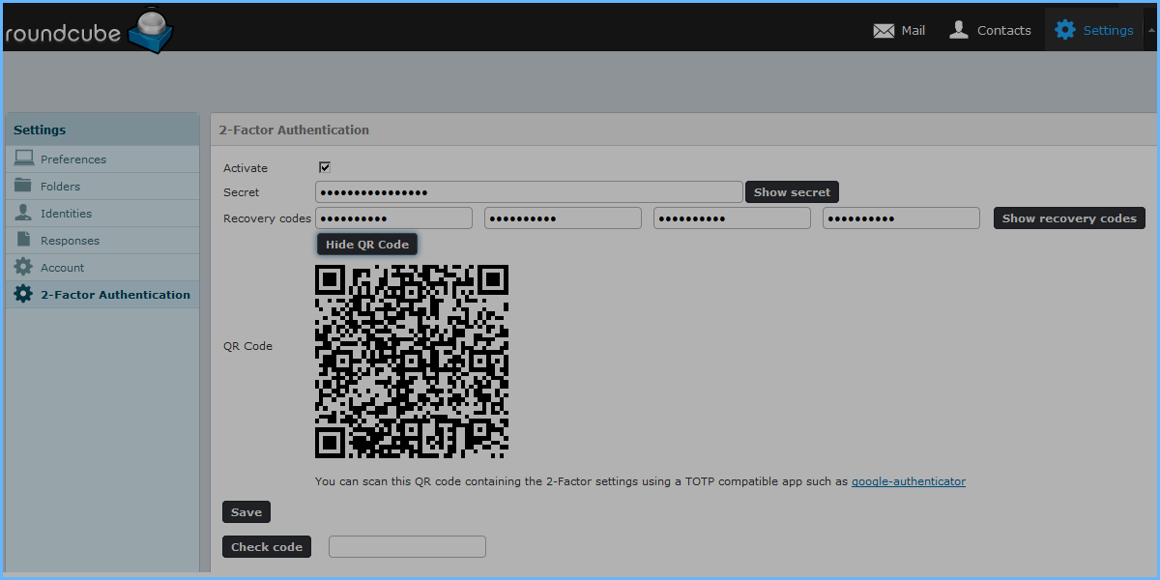Focus the Secret password field

click(x=529, y=191)
